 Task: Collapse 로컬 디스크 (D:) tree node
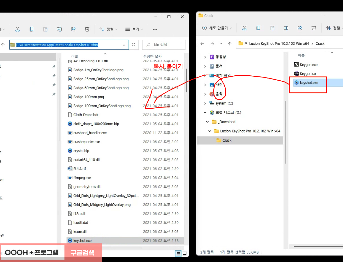(205, 113)
